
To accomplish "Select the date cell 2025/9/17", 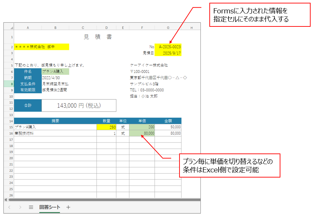I will (168, 53).
